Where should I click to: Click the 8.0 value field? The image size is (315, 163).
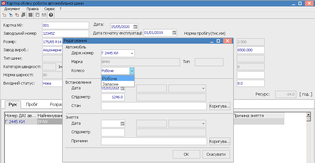click(251, 83)
